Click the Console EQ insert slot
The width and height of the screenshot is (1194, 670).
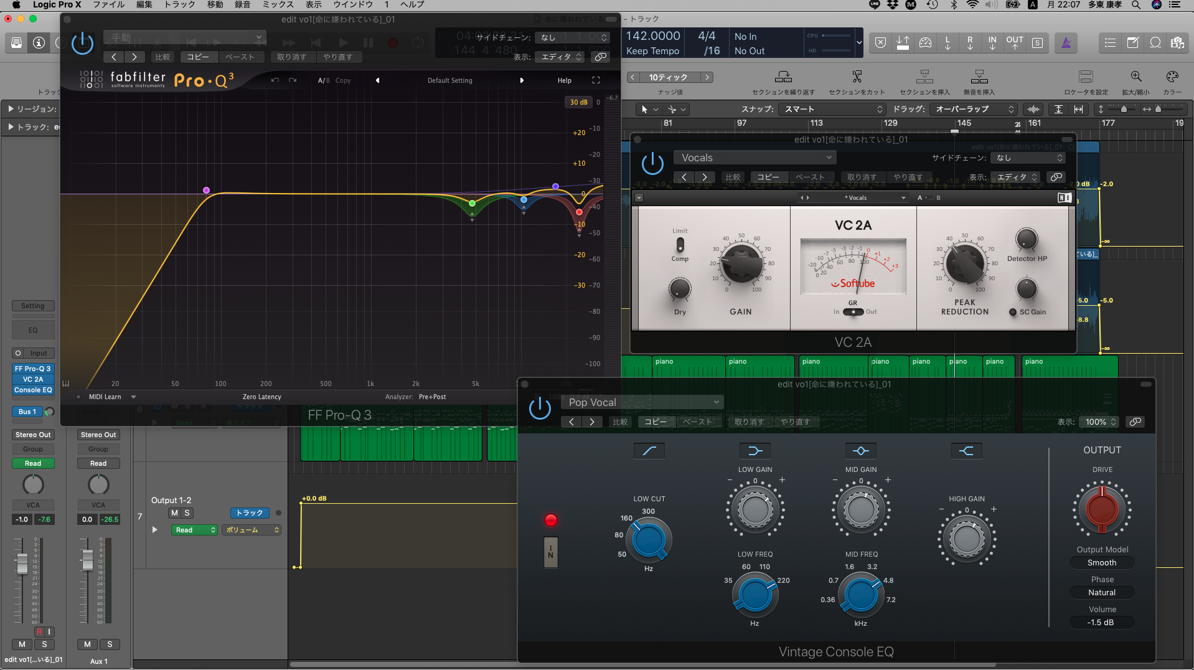(33, 390)
